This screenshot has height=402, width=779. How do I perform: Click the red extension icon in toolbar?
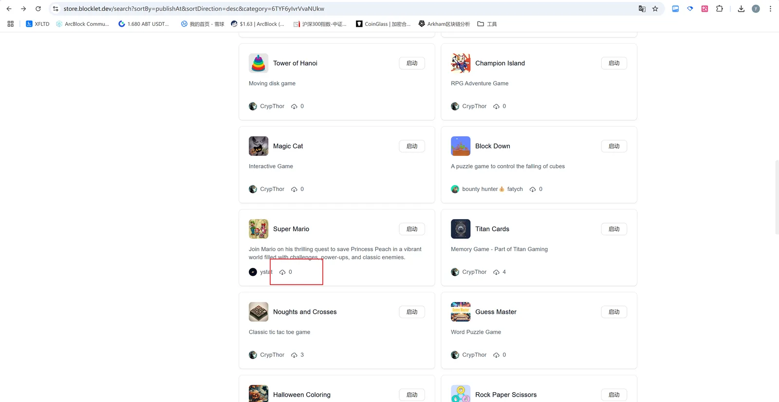tap(705, 9)
